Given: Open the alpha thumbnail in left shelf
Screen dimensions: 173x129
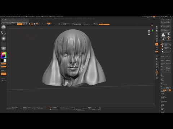Looking at the screenshot, I should tap(4, 39).
